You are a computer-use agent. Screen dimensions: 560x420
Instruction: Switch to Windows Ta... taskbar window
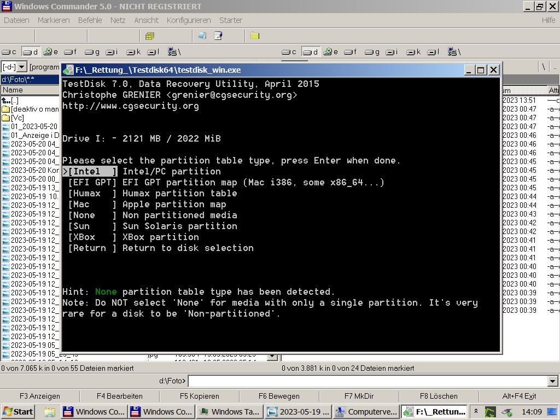click(229, 412)
